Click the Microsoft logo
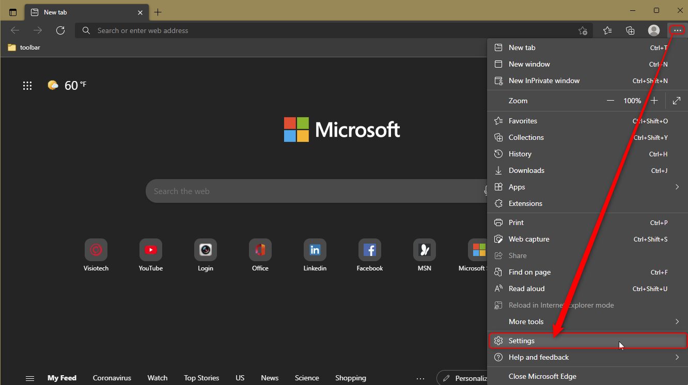 coord(342,130)
